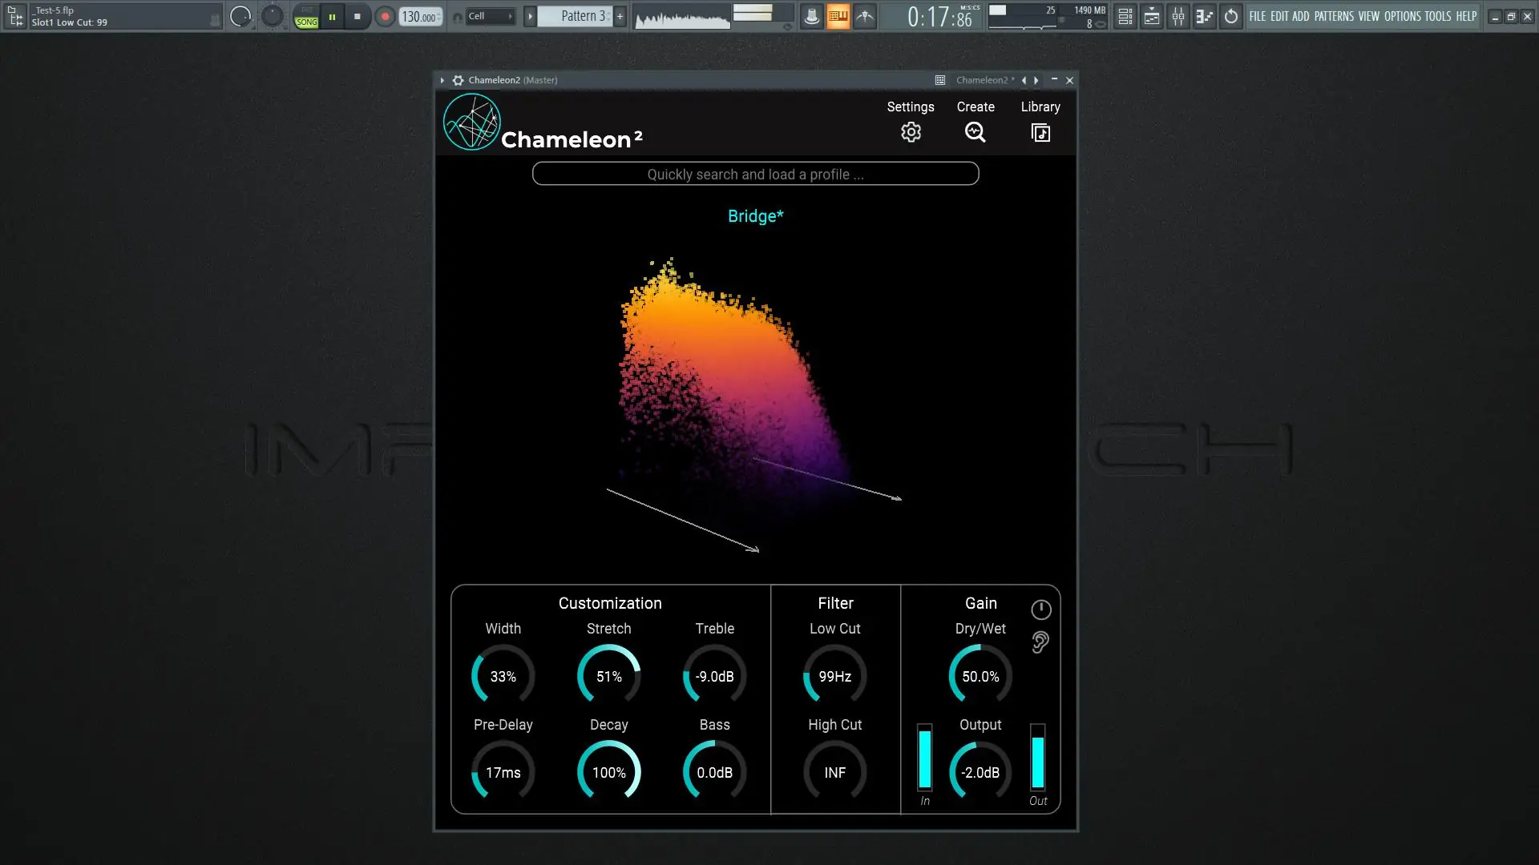Open the mixer from the toolbar
This screenshot has width=1539, height=865.
1178,17
